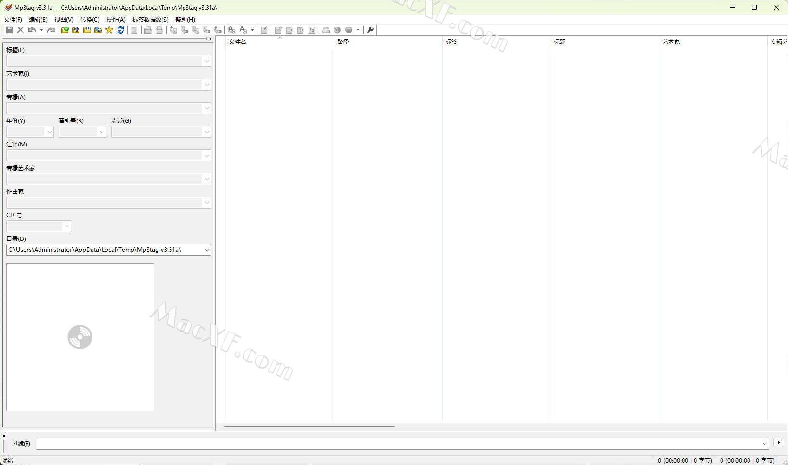The image size is (788, 465).
Task: Click the Extended tags pencil icon
Action: (264, 30)
